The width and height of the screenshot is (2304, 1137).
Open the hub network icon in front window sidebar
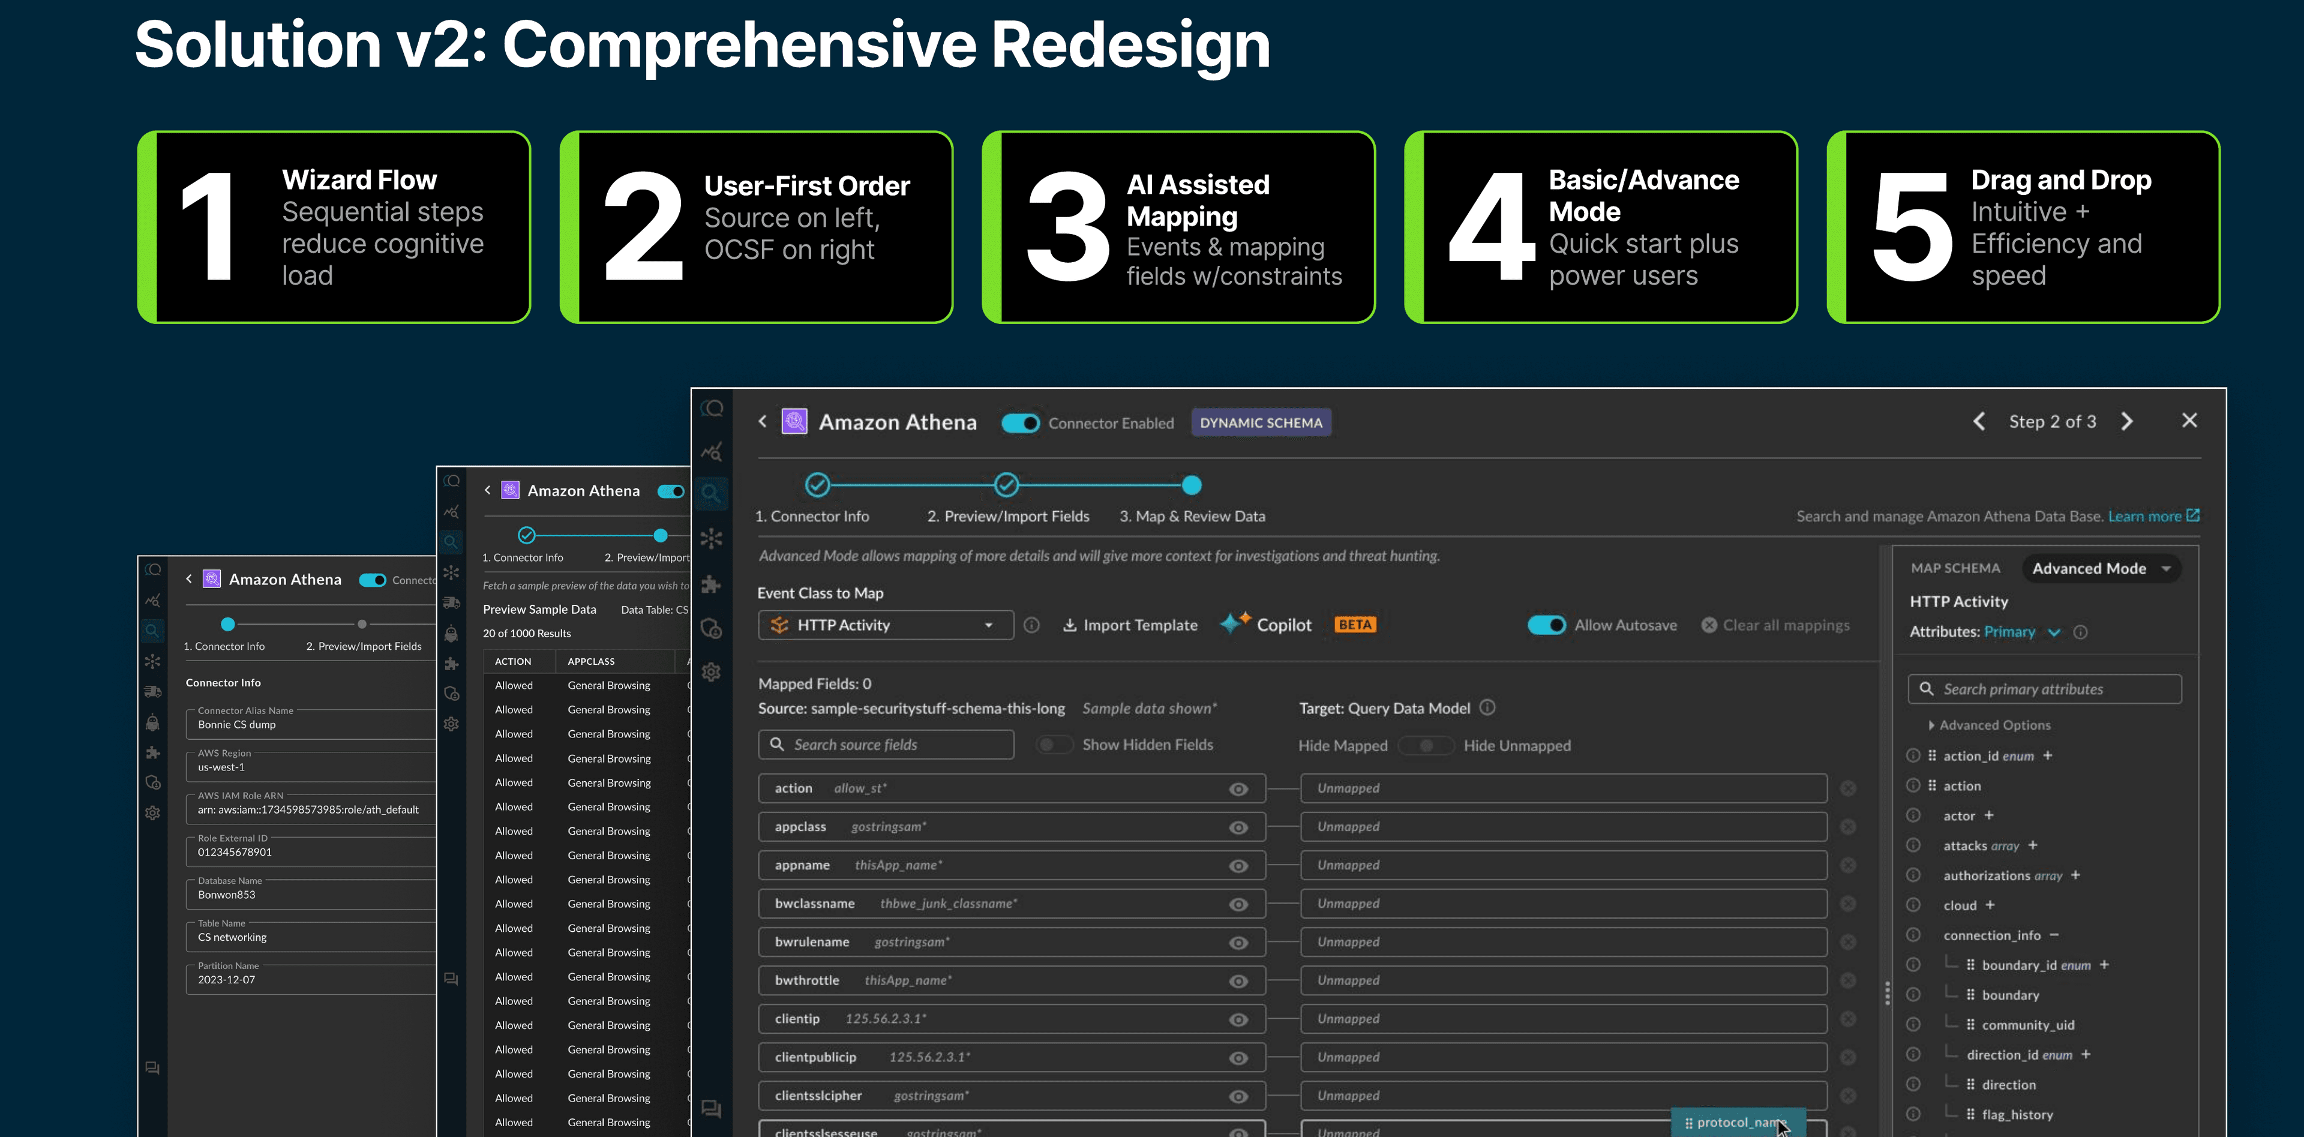[712, 539]
